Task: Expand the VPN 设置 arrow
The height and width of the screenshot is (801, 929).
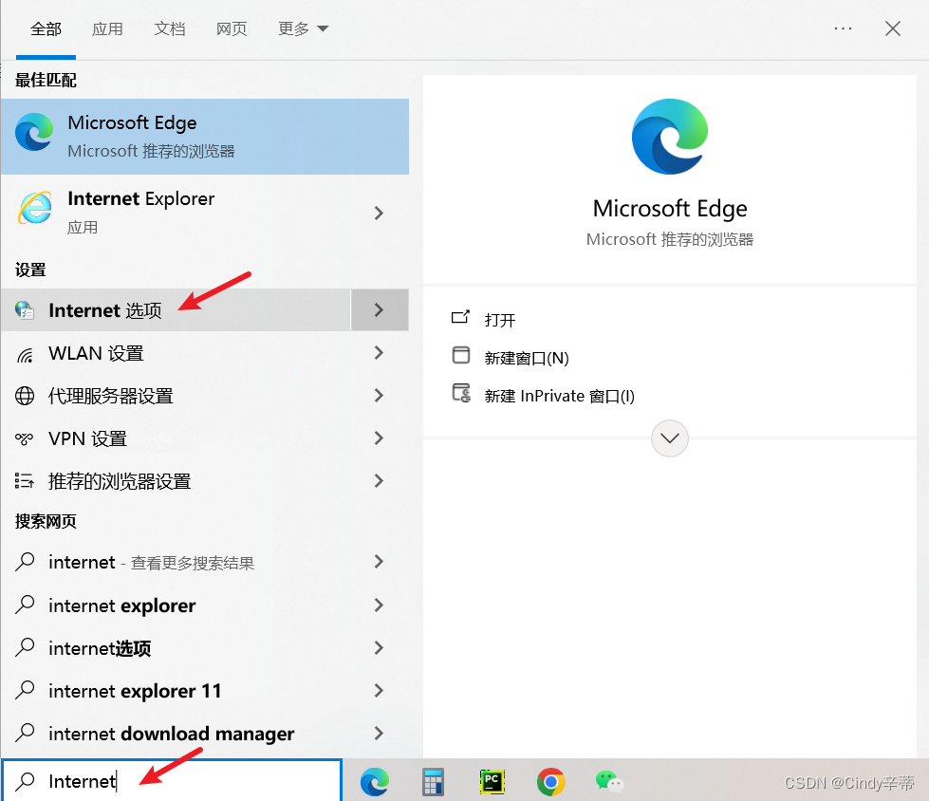Action: (x=380, y=438)
